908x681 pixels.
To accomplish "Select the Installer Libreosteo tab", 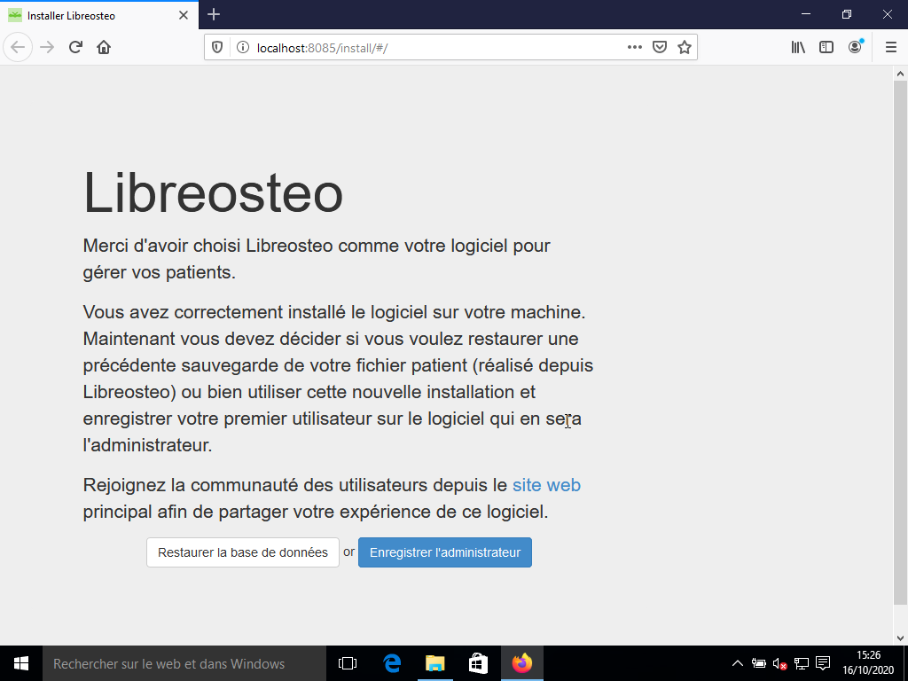I will click(x=99, y=15).
